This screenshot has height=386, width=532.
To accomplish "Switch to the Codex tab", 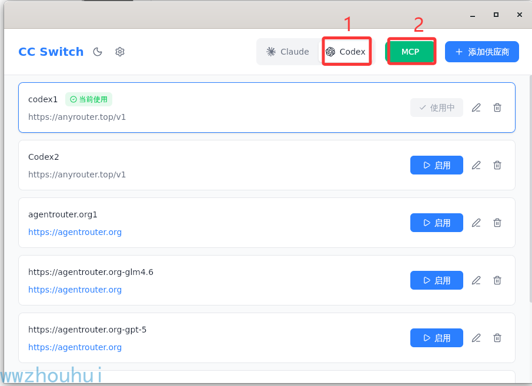I will click(x=346, y=52).
